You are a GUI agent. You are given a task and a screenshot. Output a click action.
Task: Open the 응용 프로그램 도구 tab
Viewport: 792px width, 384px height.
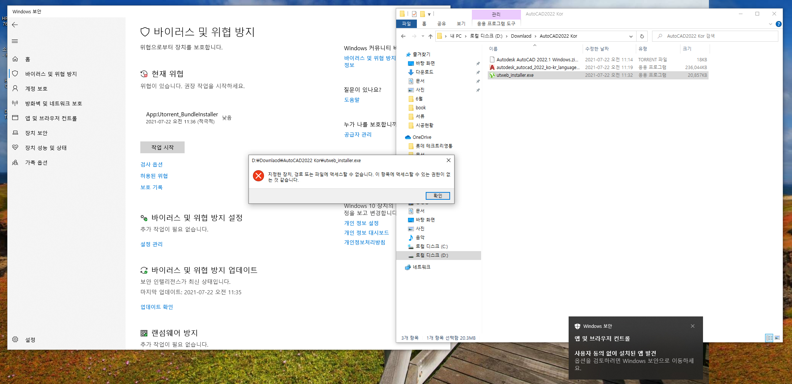click(496, 24)
